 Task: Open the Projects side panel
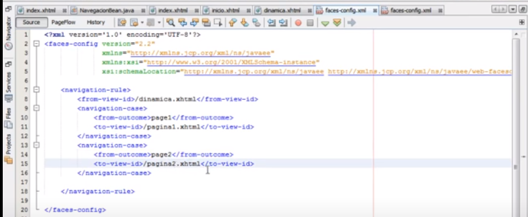click(x=8, y=149)
